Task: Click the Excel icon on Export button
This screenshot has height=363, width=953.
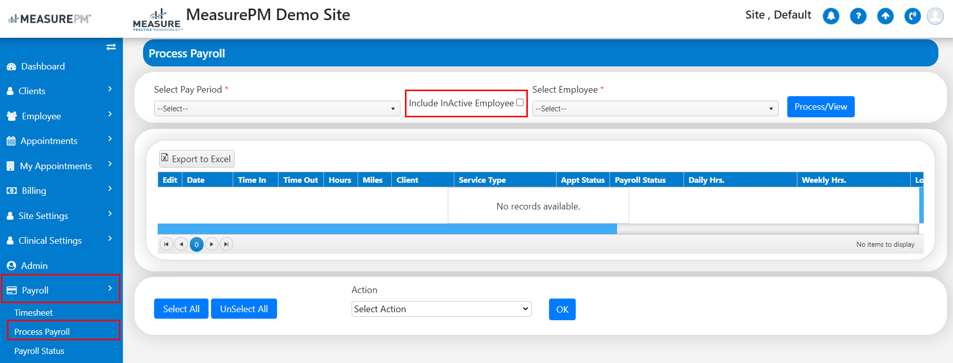Action: click(x=165, y=158)
